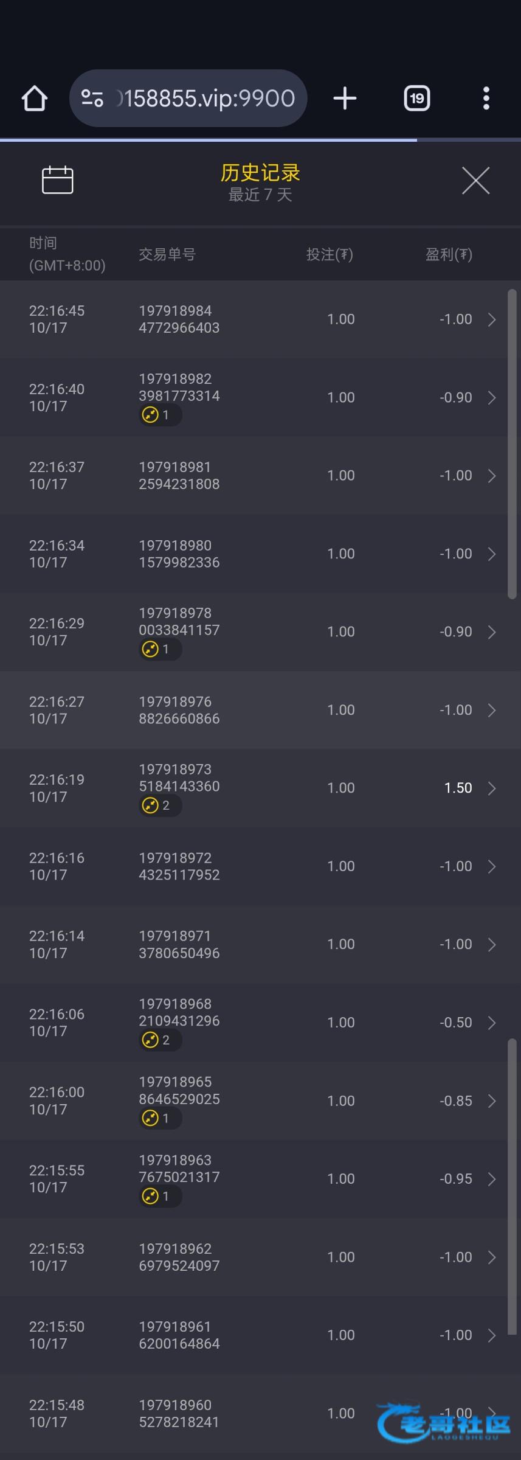Open a new browser tab
Viewport: 521px width, 1460px height.
click(345, 99)
